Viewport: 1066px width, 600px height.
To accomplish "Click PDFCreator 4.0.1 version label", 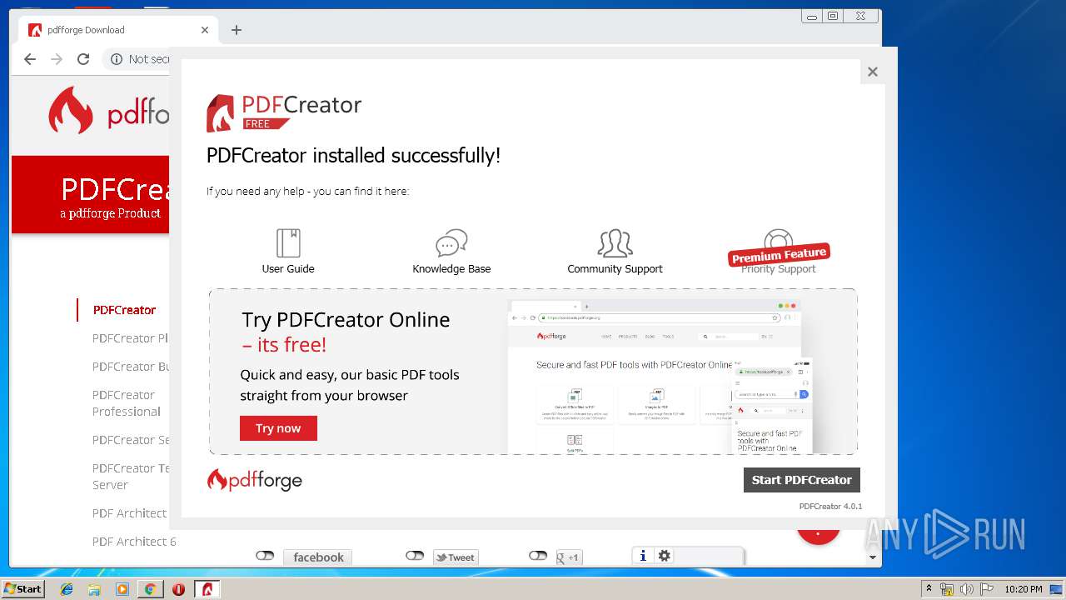I will (830, 506).
